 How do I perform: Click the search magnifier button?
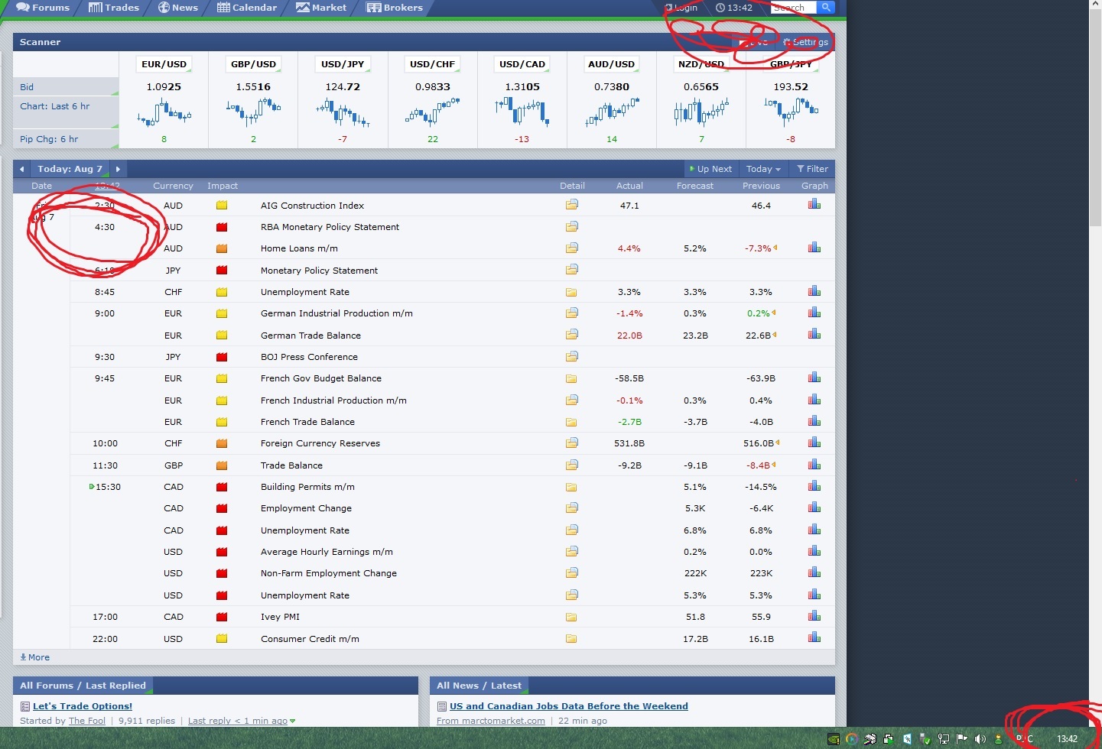pyautogui.click(x=826, y=7)
